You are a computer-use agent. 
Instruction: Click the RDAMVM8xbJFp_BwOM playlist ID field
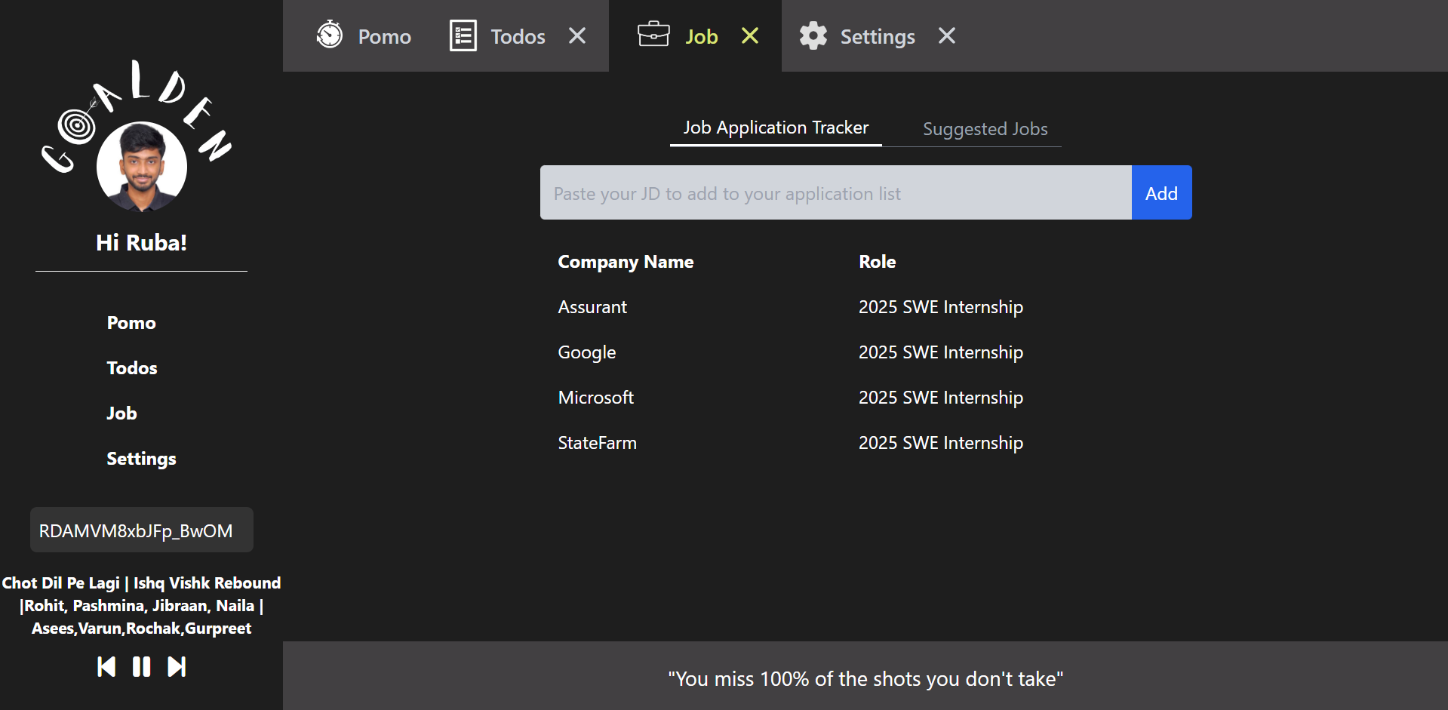point(142,530)
